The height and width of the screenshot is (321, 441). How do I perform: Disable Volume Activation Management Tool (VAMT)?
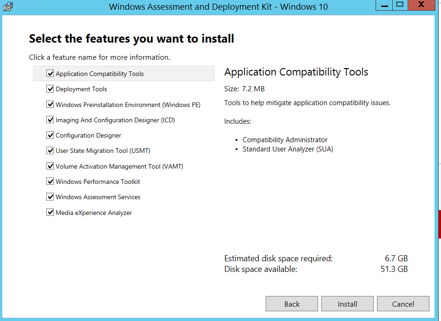tap(50, 166)
